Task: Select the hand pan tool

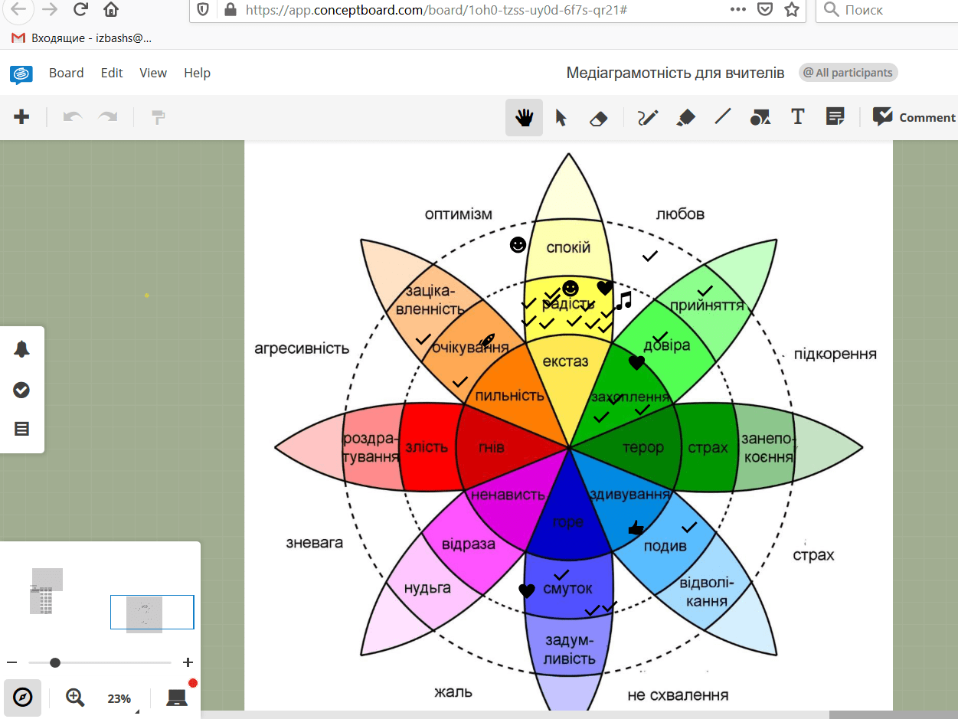Action: tap(524, 117)
